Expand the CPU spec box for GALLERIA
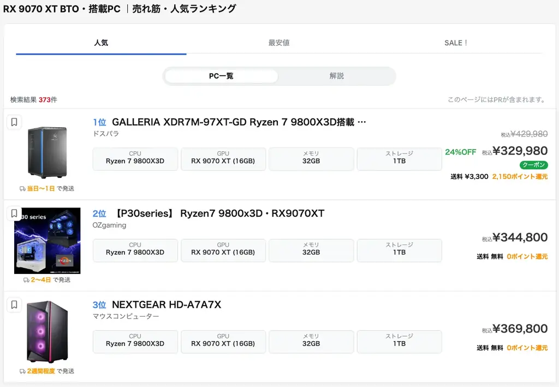 pyautogui.click(x=135, y=158)
